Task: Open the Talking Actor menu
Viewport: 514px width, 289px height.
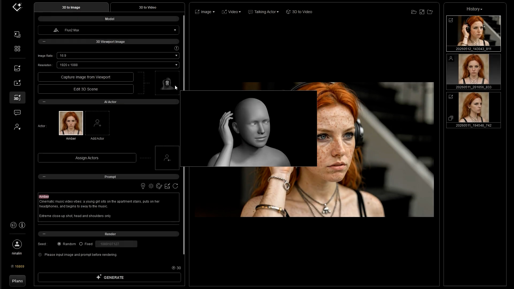Action: [x=263, y=12]
